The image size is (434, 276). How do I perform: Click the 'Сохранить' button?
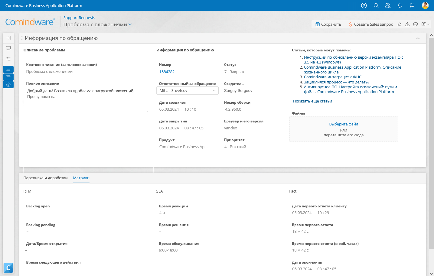click(x=328, y=24)
